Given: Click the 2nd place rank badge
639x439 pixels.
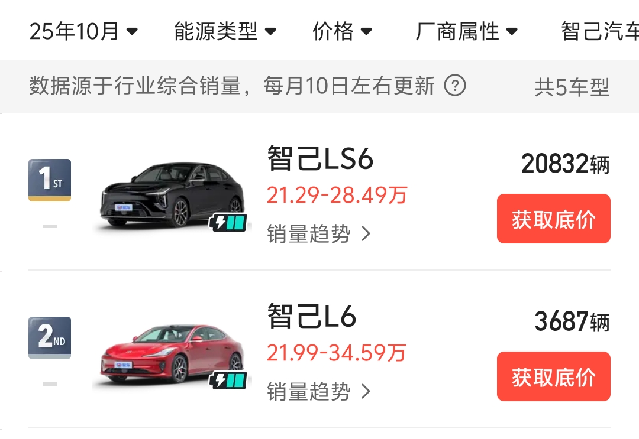Looking at the screenshot, I should (50, 337).
